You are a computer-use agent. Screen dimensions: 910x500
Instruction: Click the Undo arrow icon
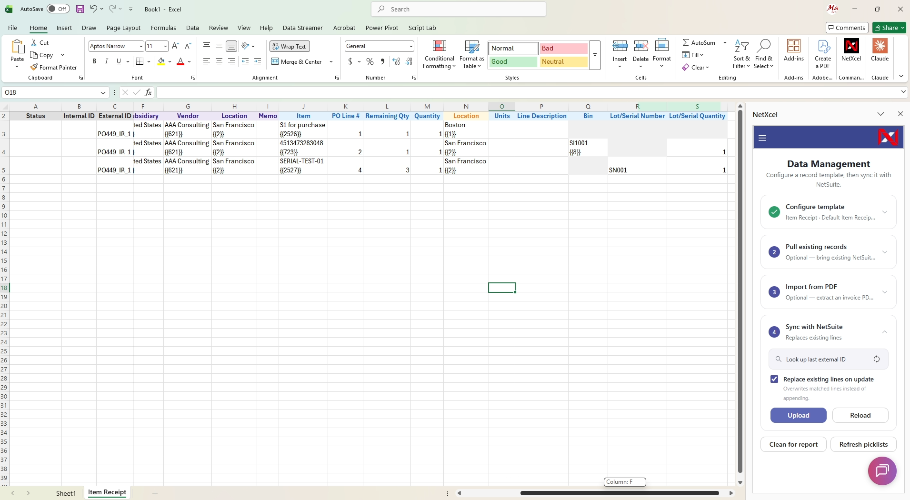94,9
